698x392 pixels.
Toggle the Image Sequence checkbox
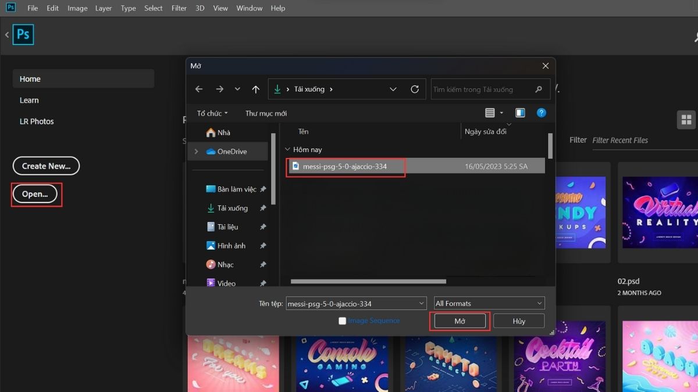[342, 321]
